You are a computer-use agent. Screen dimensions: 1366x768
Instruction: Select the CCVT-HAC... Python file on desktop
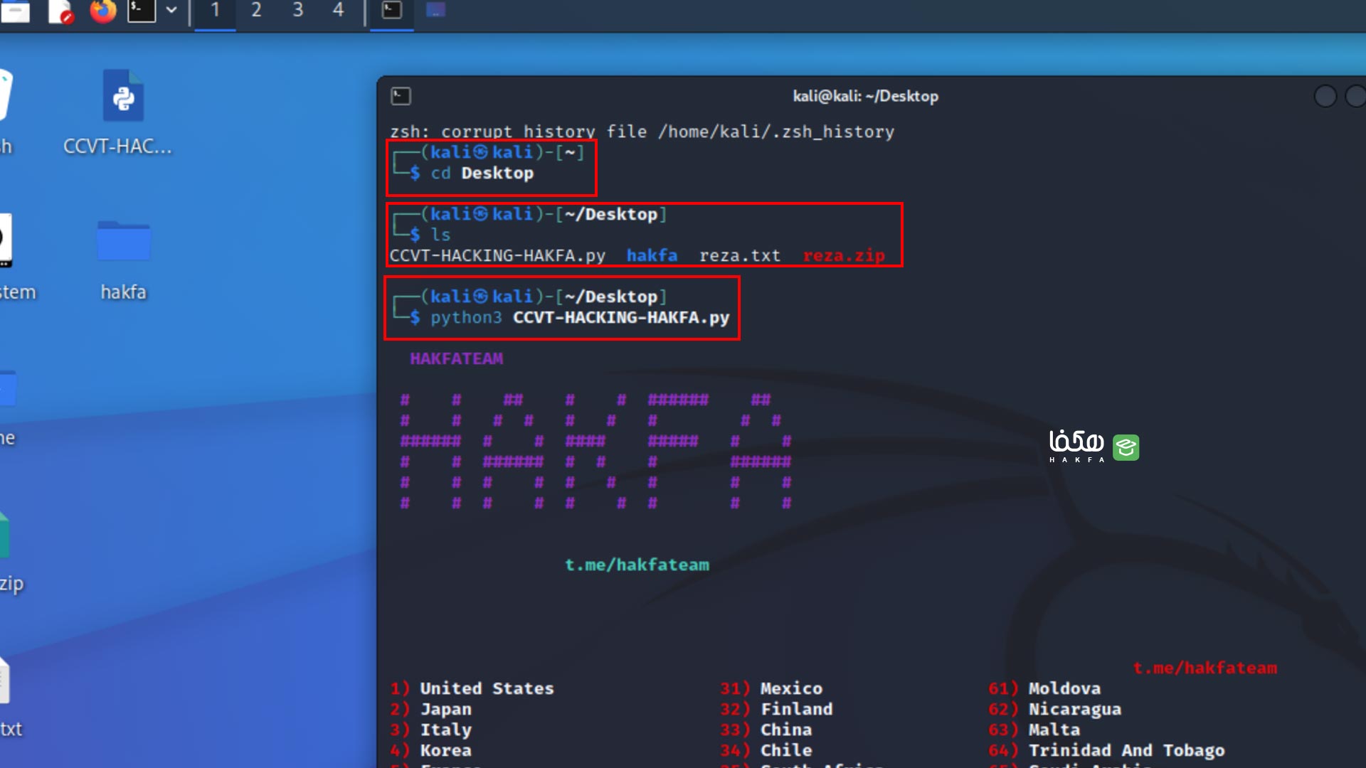(122, 112)
